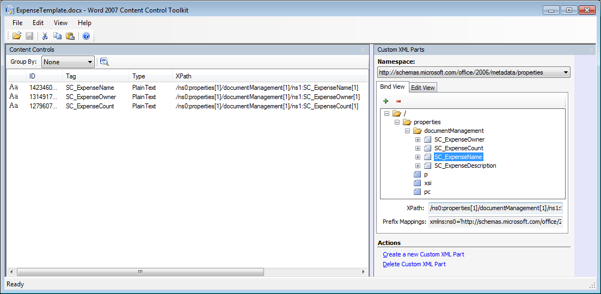Switch to the Edit View tab
The width and height of the screenshot is (601, 294).
click(x=422, y=88)
